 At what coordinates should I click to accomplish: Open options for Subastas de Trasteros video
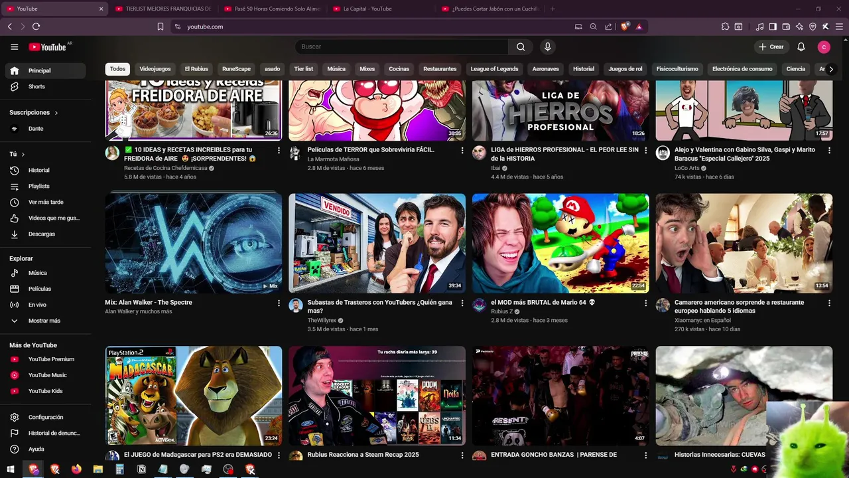[462, 303]
